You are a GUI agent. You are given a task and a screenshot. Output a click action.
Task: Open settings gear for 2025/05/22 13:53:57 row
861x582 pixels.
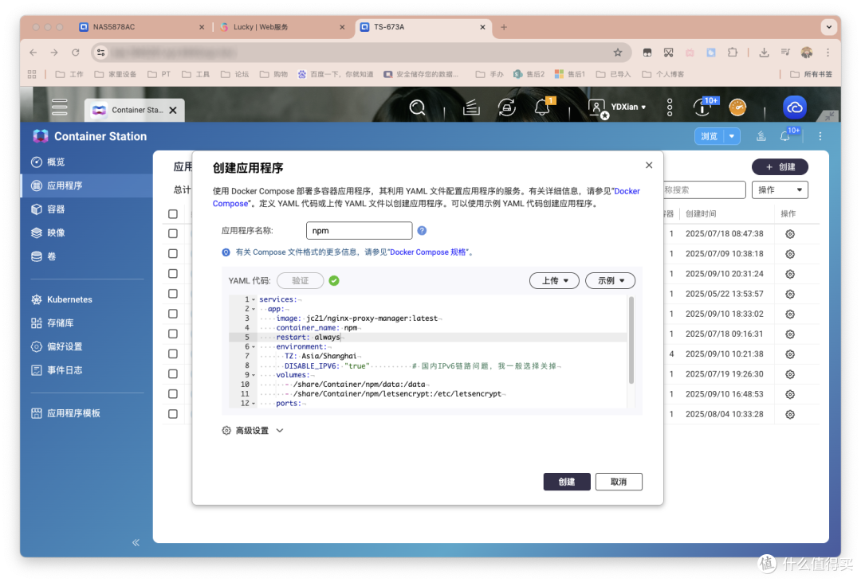pyautogui.click(x=789, y=294)
